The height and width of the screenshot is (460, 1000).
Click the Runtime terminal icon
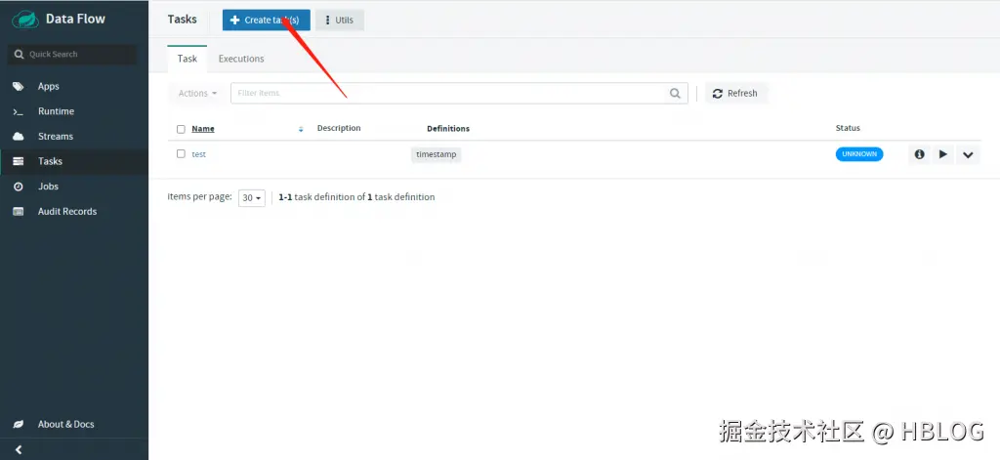pyautogui.click(x=19, y=111)
